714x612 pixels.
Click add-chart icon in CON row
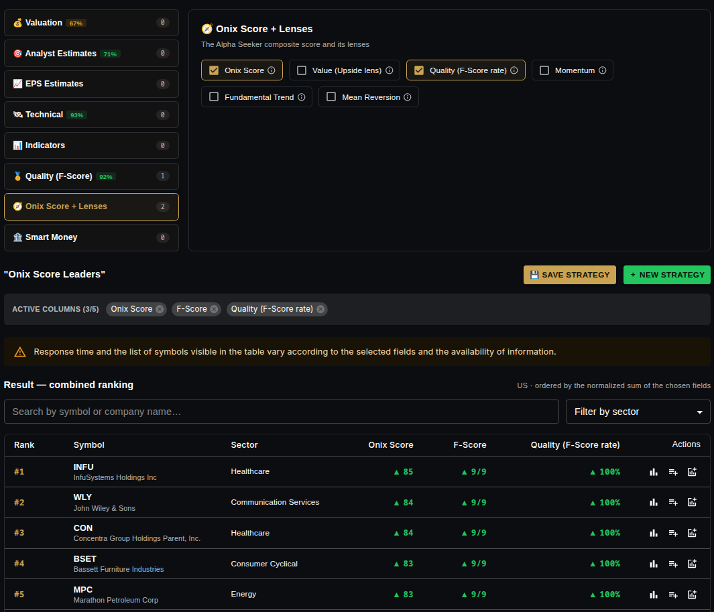coord(692,533)
